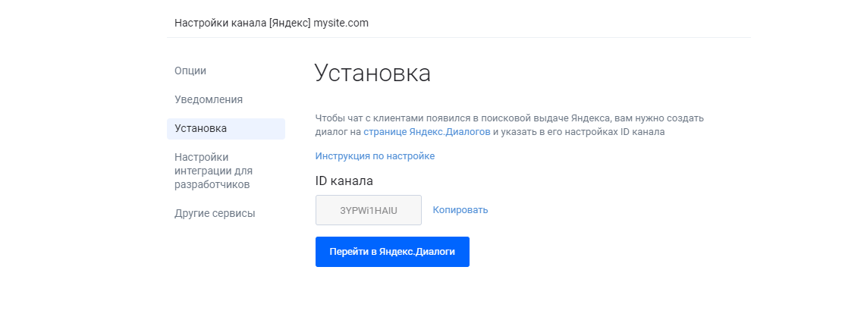Select the 3YPWi1HAIU channel ID value

click(369, 210)
